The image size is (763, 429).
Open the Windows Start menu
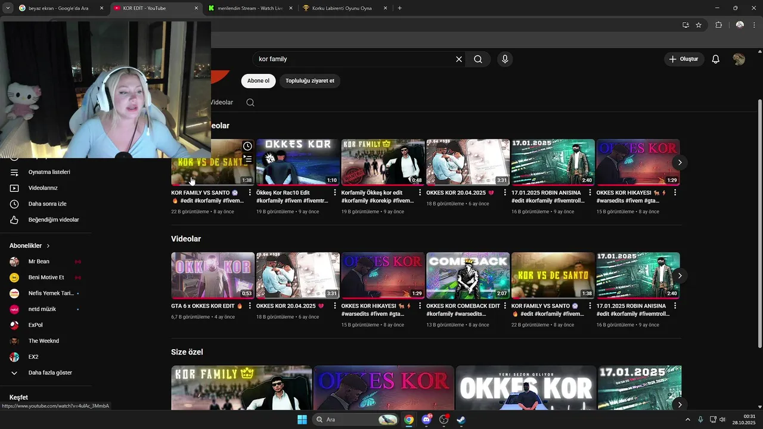click(x=302, y=419)
